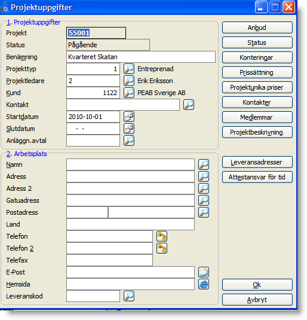This screenshot has width=307, height=320.
Task: Open Kund lookup magnifier
Action: pyautogui.click(x=129, y=93)
